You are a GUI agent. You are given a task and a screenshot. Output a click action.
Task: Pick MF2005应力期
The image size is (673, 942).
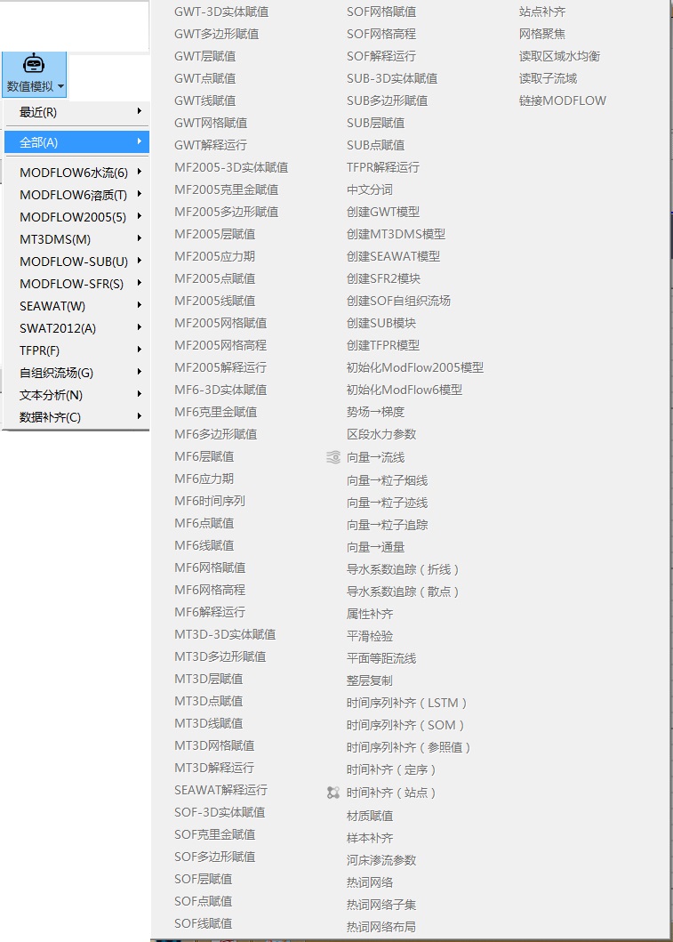click(x=215, y=256)
